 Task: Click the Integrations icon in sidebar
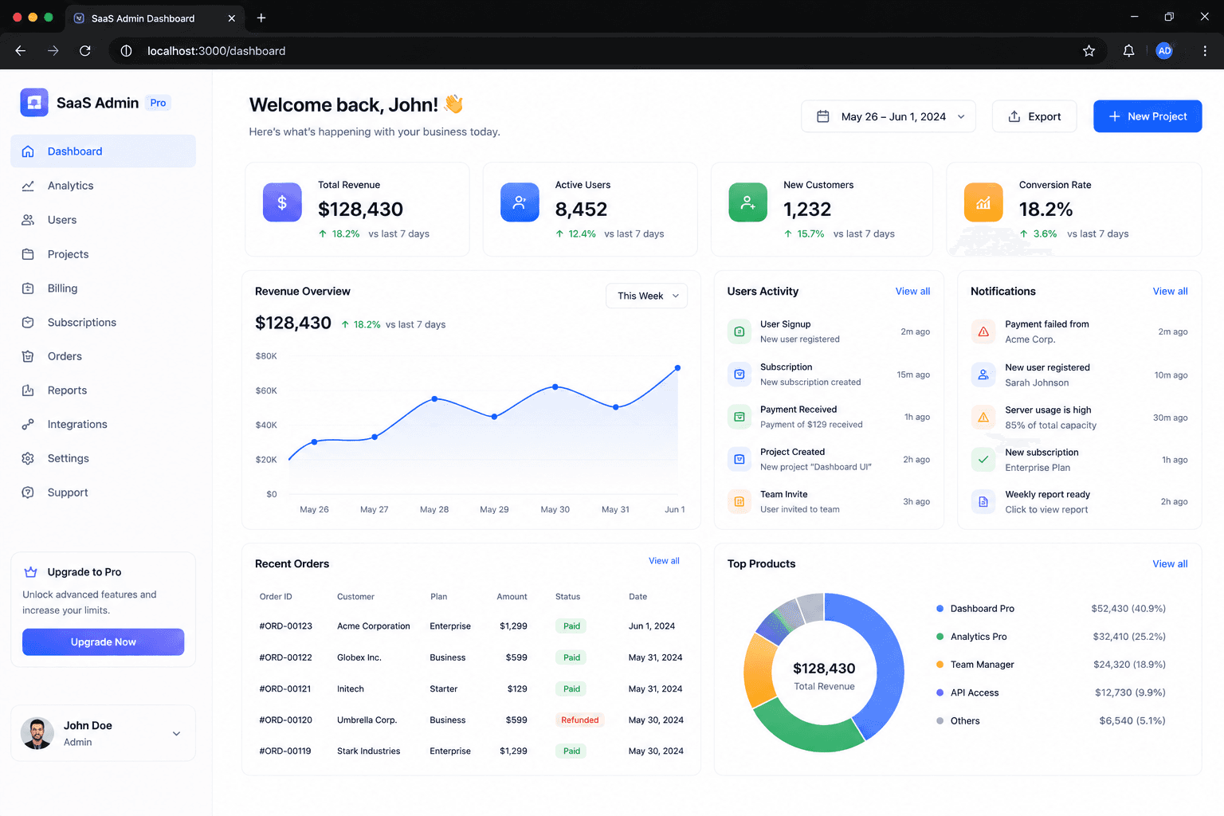[28, 425]
